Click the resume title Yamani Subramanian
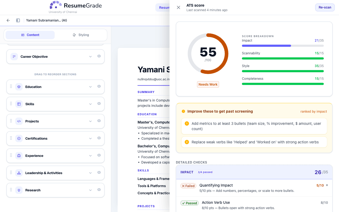 point(47,20)
